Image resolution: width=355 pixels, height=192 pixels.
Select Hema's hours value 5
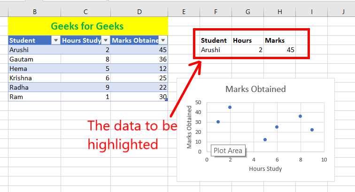[x=85, y=69]
